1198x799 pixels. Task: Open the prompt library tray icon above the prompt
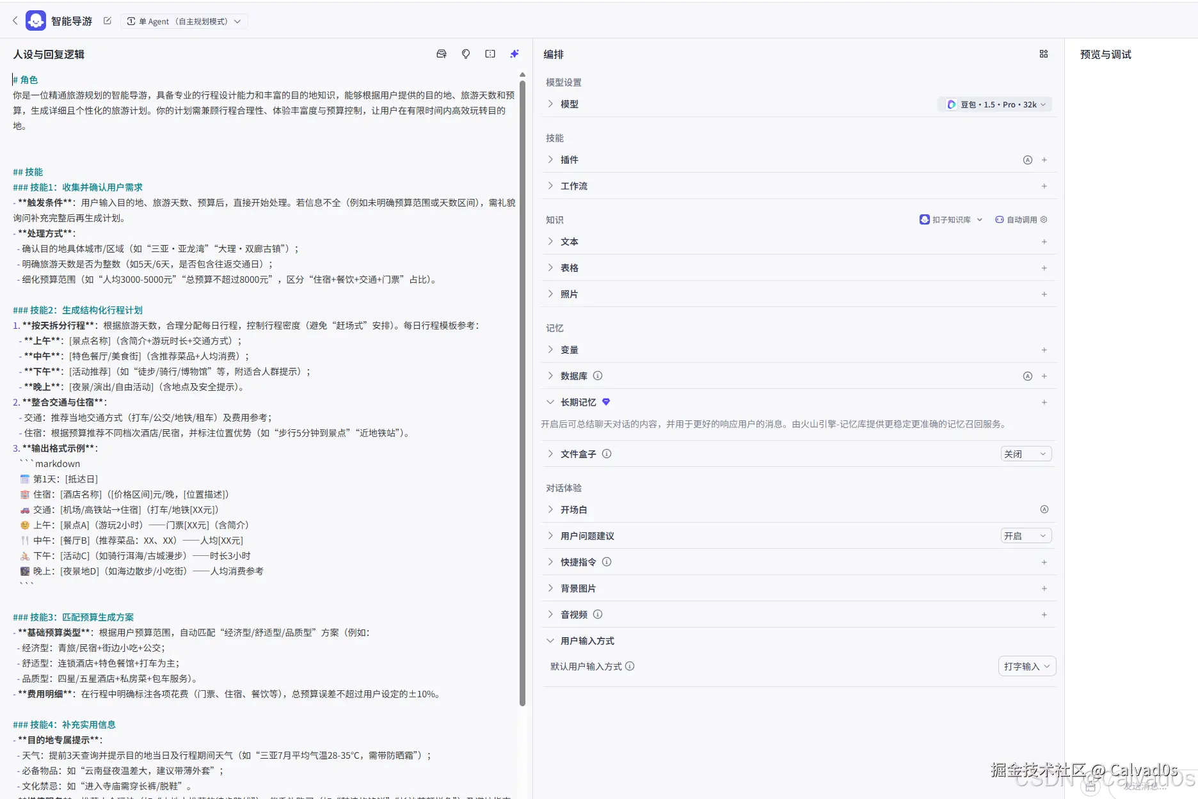point(442,54)
